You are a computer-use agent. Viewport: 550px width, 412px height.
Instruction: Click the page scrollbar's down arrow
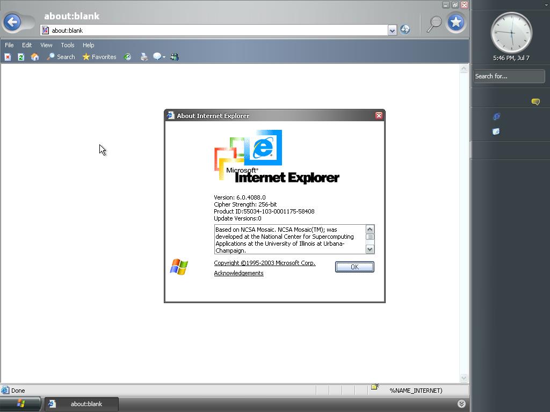click(x=464, y=378)
